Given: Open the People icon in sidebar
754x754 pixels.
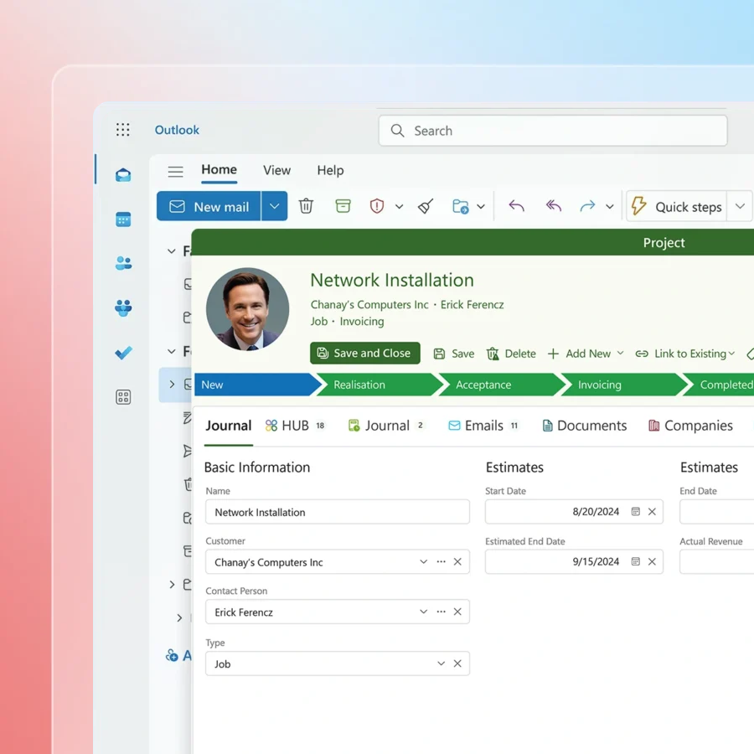Looking at the screenshot, I should point(123,263).
